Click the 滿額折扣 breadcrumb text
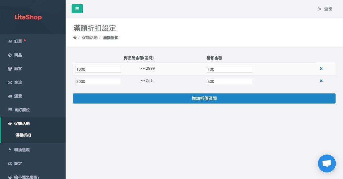The width and height of the screenshot is (343, 179). pos(111,38)
